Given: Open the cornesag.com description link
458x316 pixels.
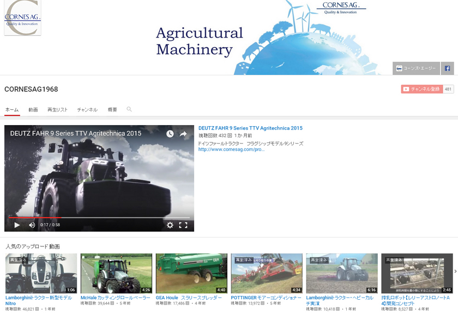Looking at the screenshot, I should [231, 150].
